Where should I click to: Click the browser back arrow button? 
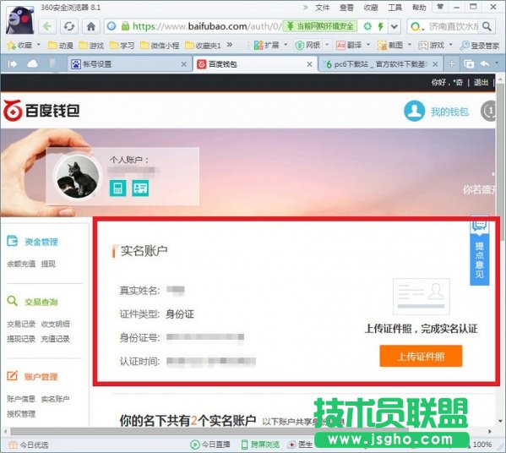pos(47,26)
